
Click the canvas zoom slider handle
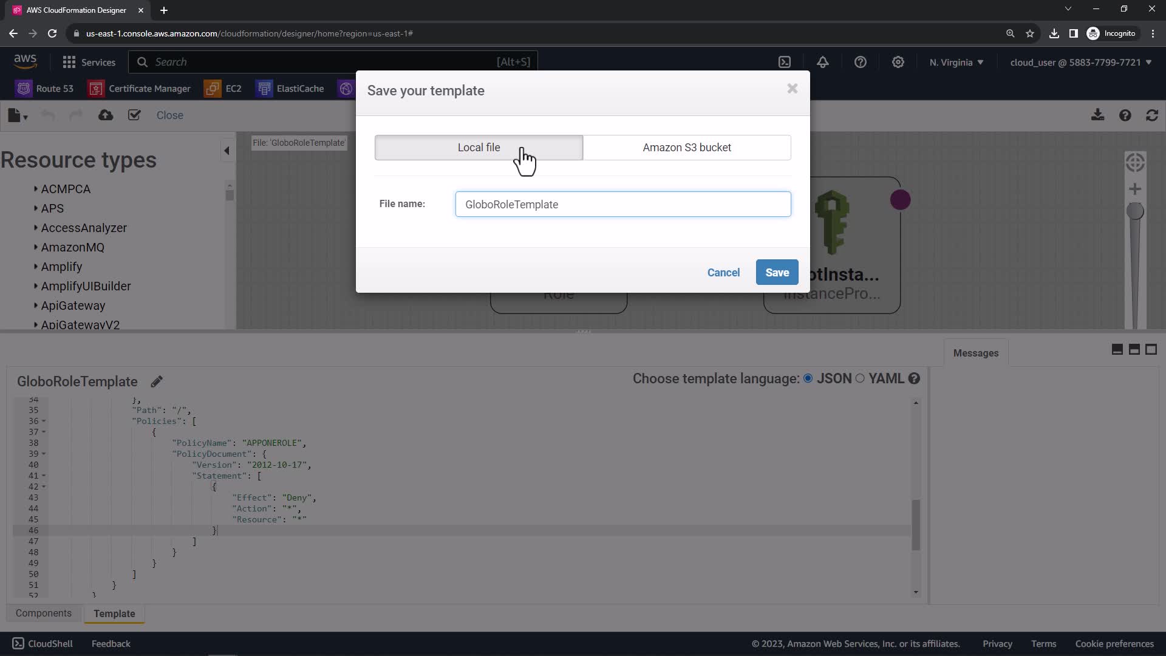(x=1134, y=211)
